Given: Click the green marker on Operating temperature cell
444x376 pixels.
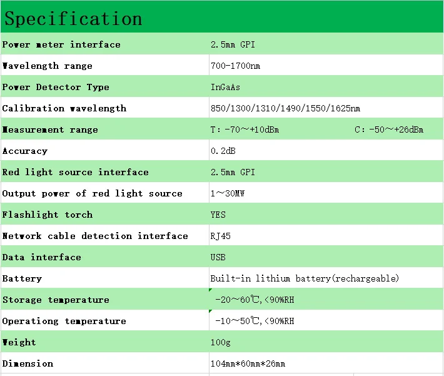Looking at the screenshot, I should pyautogui.click(x=210, y=311).
